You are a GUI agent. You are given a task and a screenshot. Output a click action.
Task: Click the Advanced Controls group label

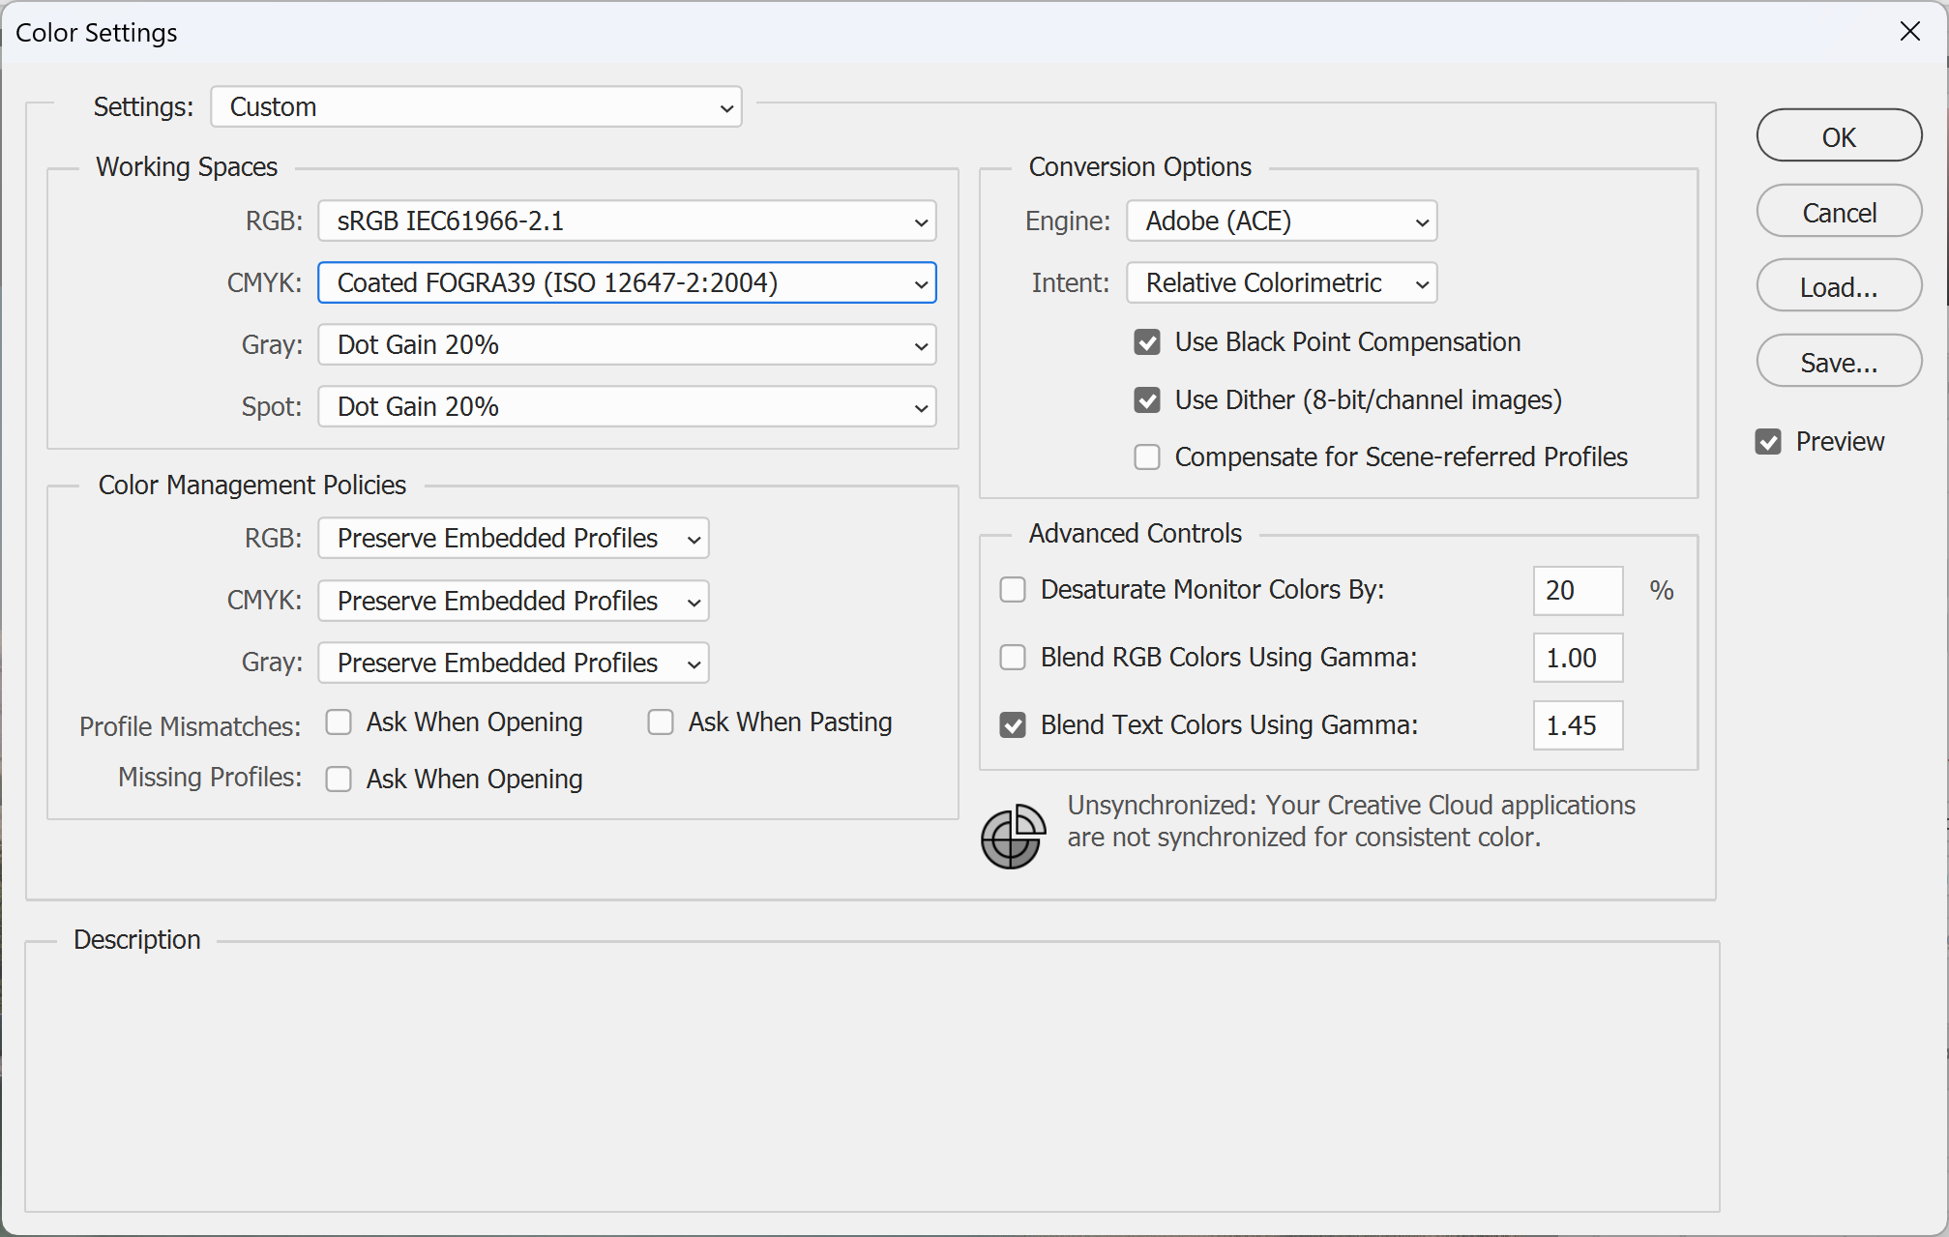pyautogui.click(x=1136, y=534)
